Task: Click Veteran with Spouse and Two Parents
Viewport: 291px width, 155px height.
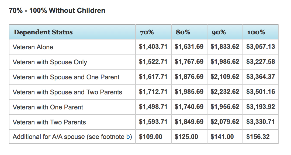Action: click(x=67, y=92)
